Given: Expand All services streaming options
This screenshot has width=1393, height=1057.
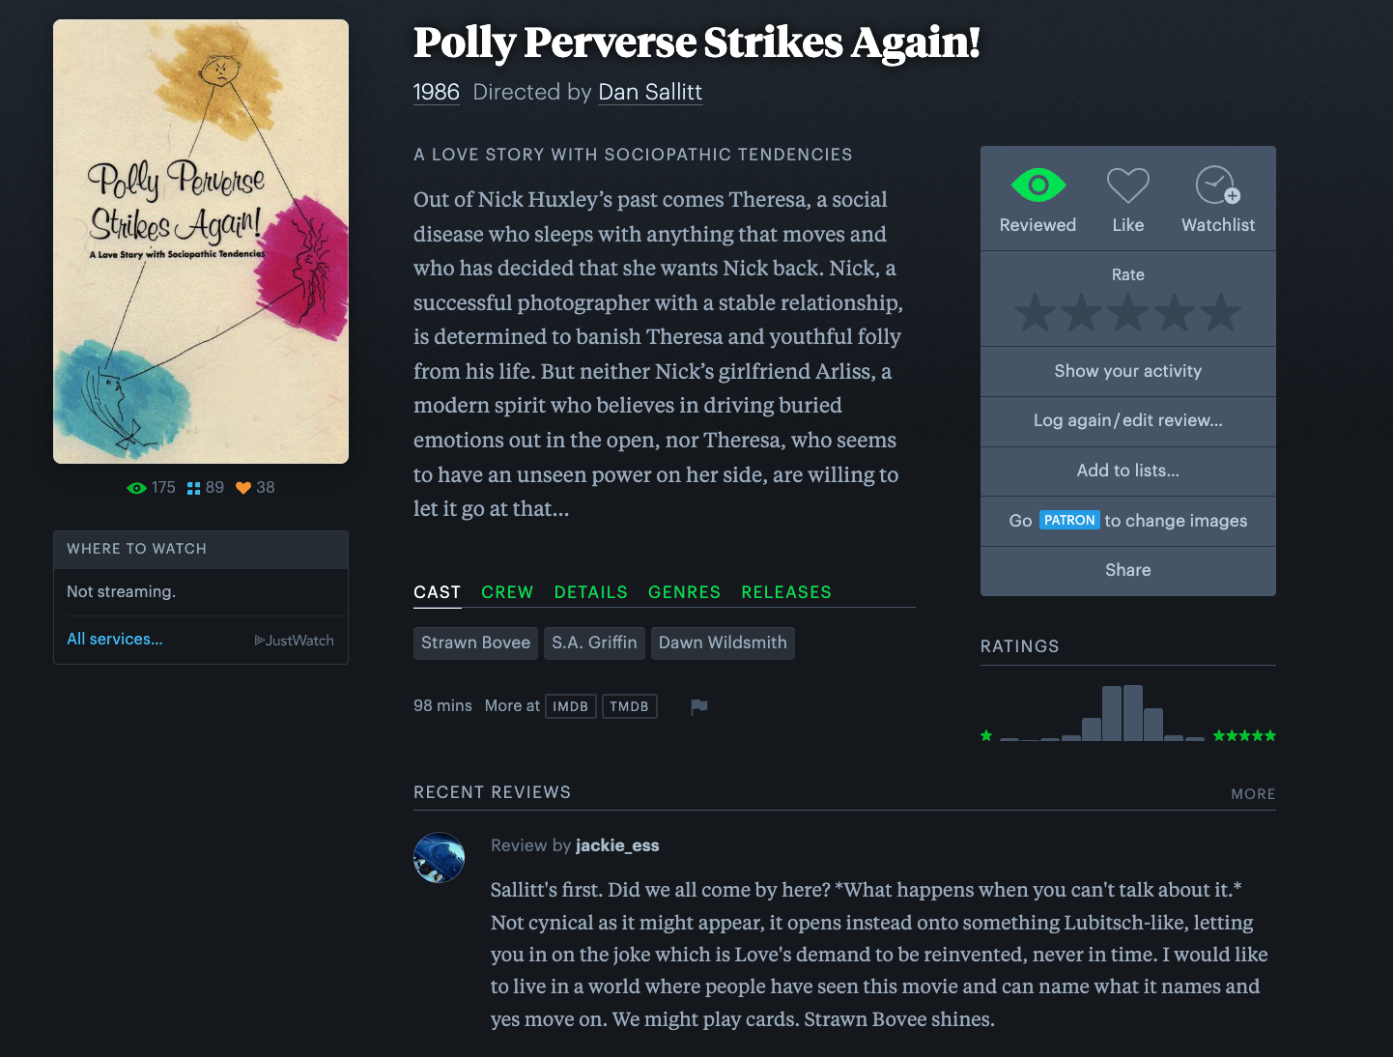Looking at the screenshot, I should click(x=115, y=640).
